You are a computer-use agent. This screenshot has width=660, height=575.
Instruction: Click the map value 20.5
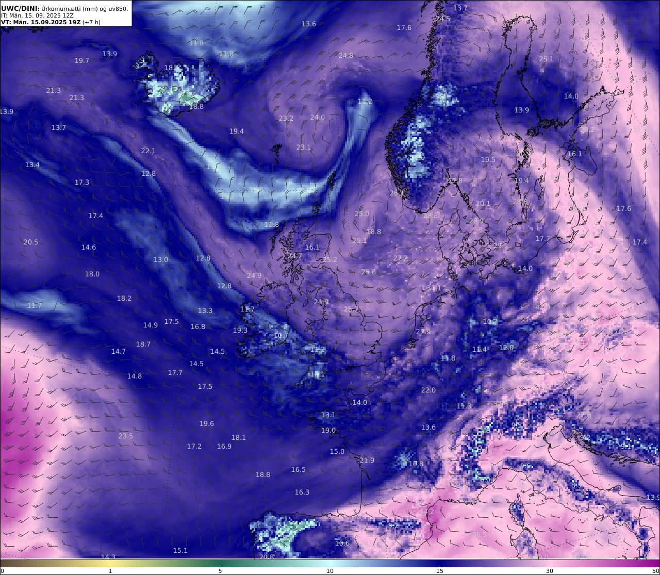pyautogui.click(x=31, y=242)
